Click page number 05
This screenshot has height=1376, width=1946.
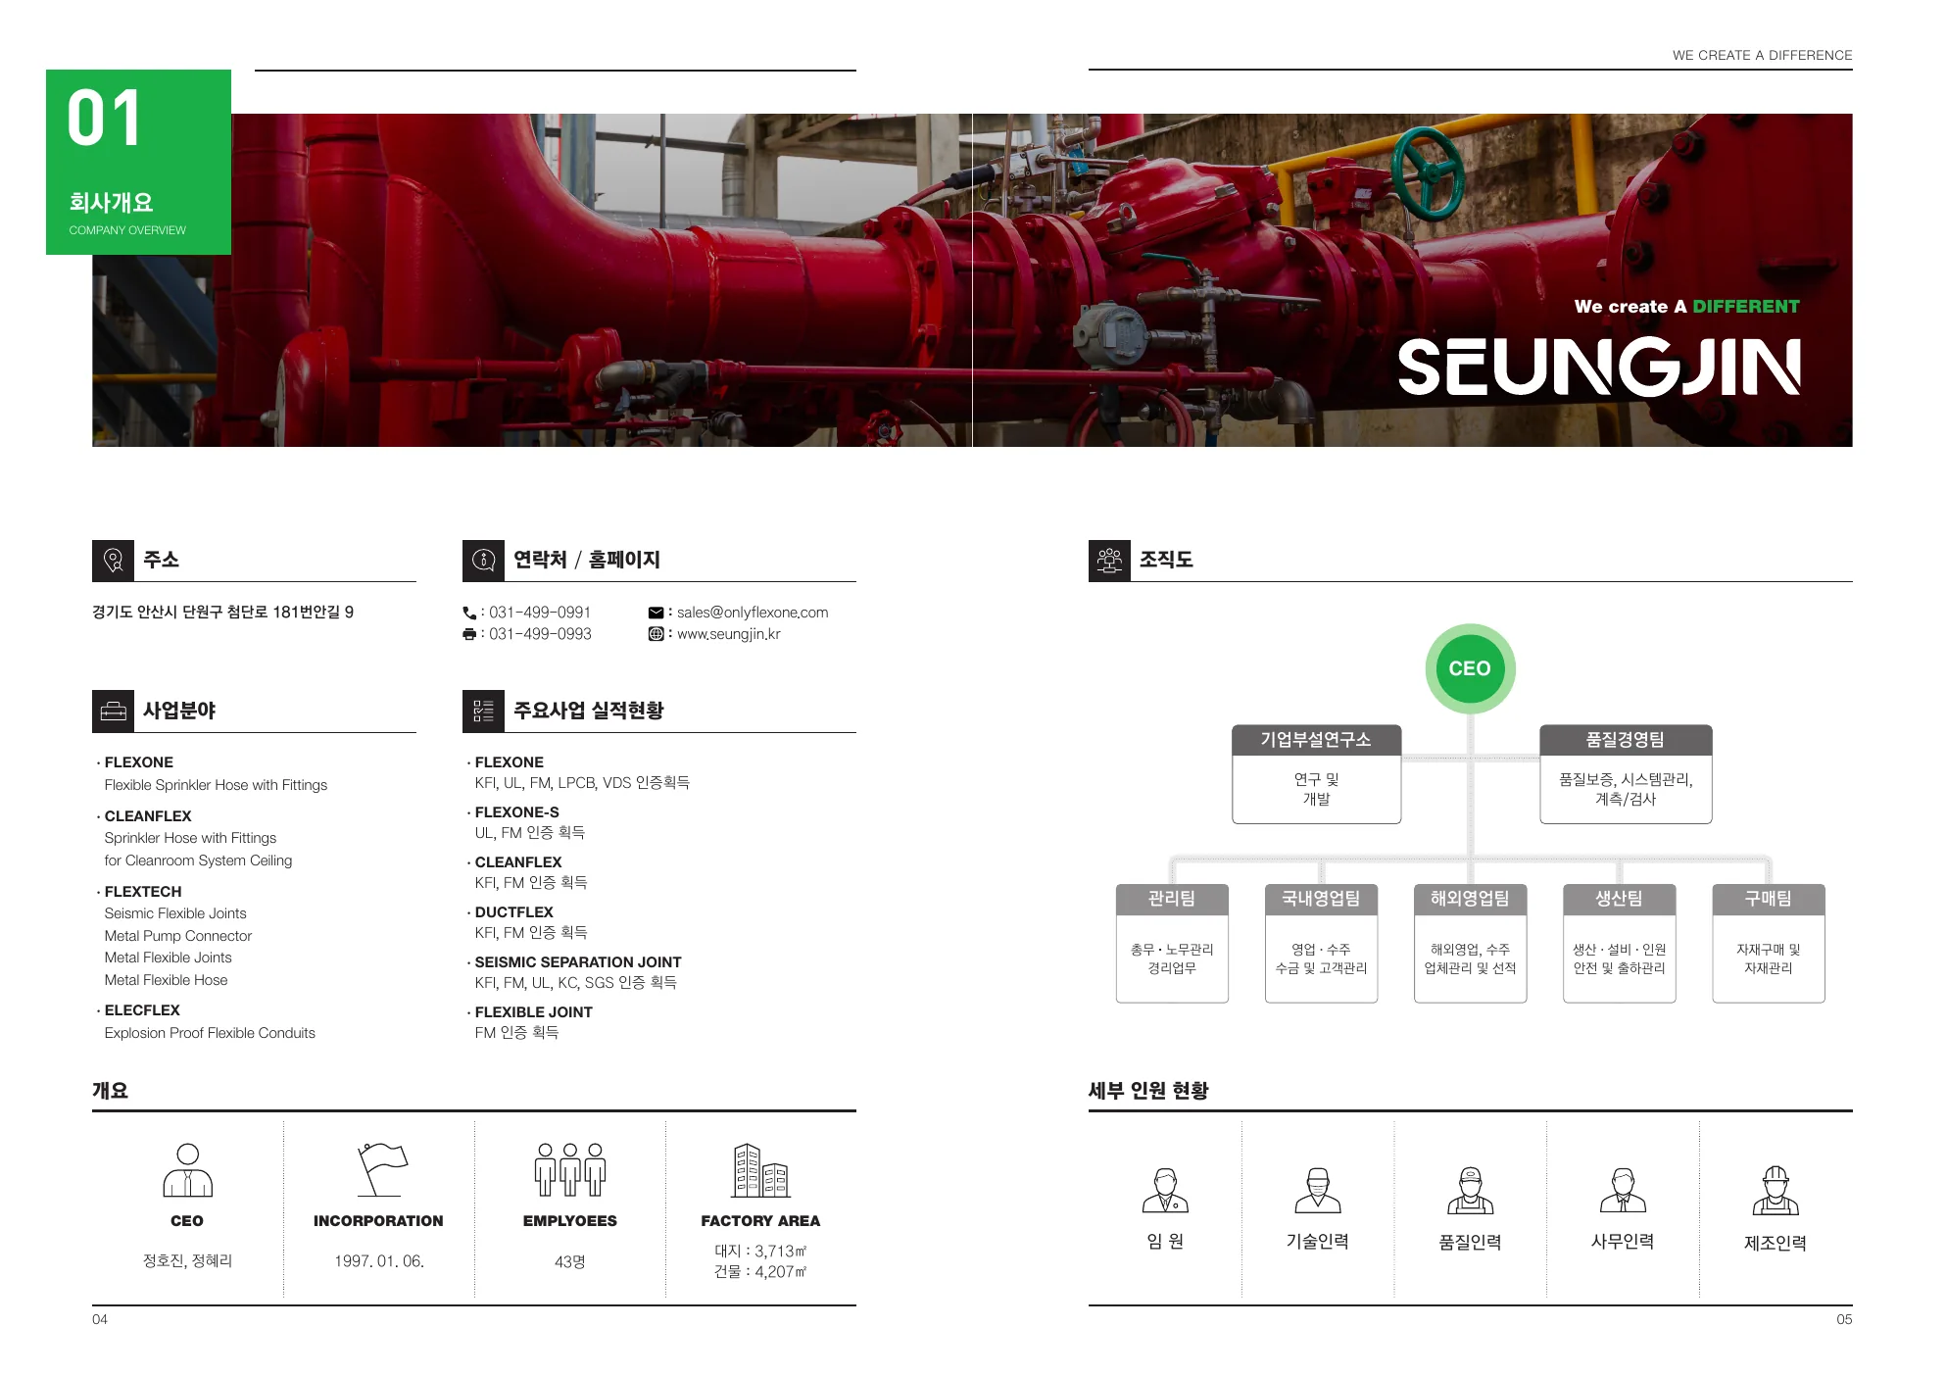point(1844,1320)
